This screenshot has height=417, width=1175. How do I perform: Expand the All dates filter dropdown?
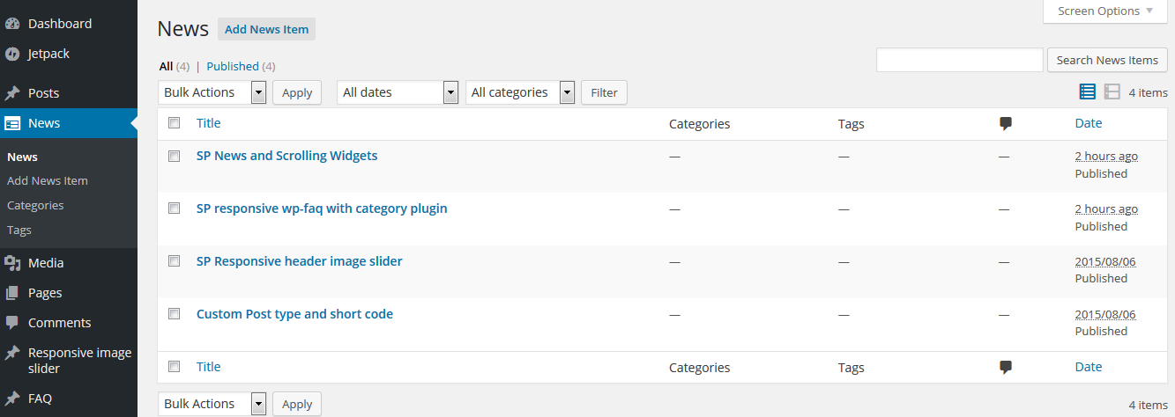(398, 92)
